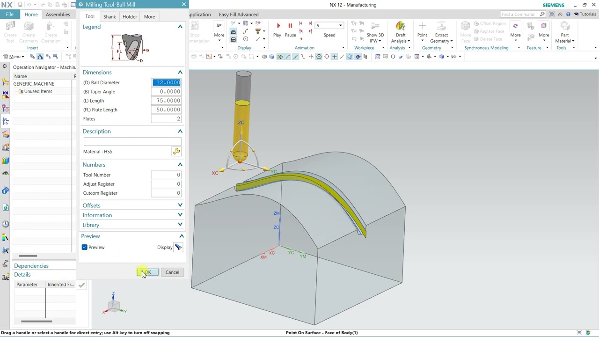The width and height of the screenshot is (599, 337).
Task: Open the Assemblies ribbon tab
Action: (58, 15)
